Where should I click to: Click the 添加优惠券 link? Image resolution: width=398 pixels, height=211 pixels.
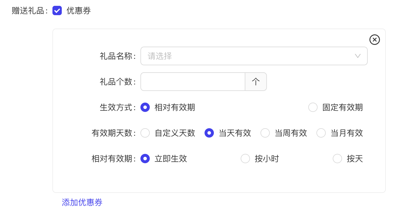tap(82, 202)
